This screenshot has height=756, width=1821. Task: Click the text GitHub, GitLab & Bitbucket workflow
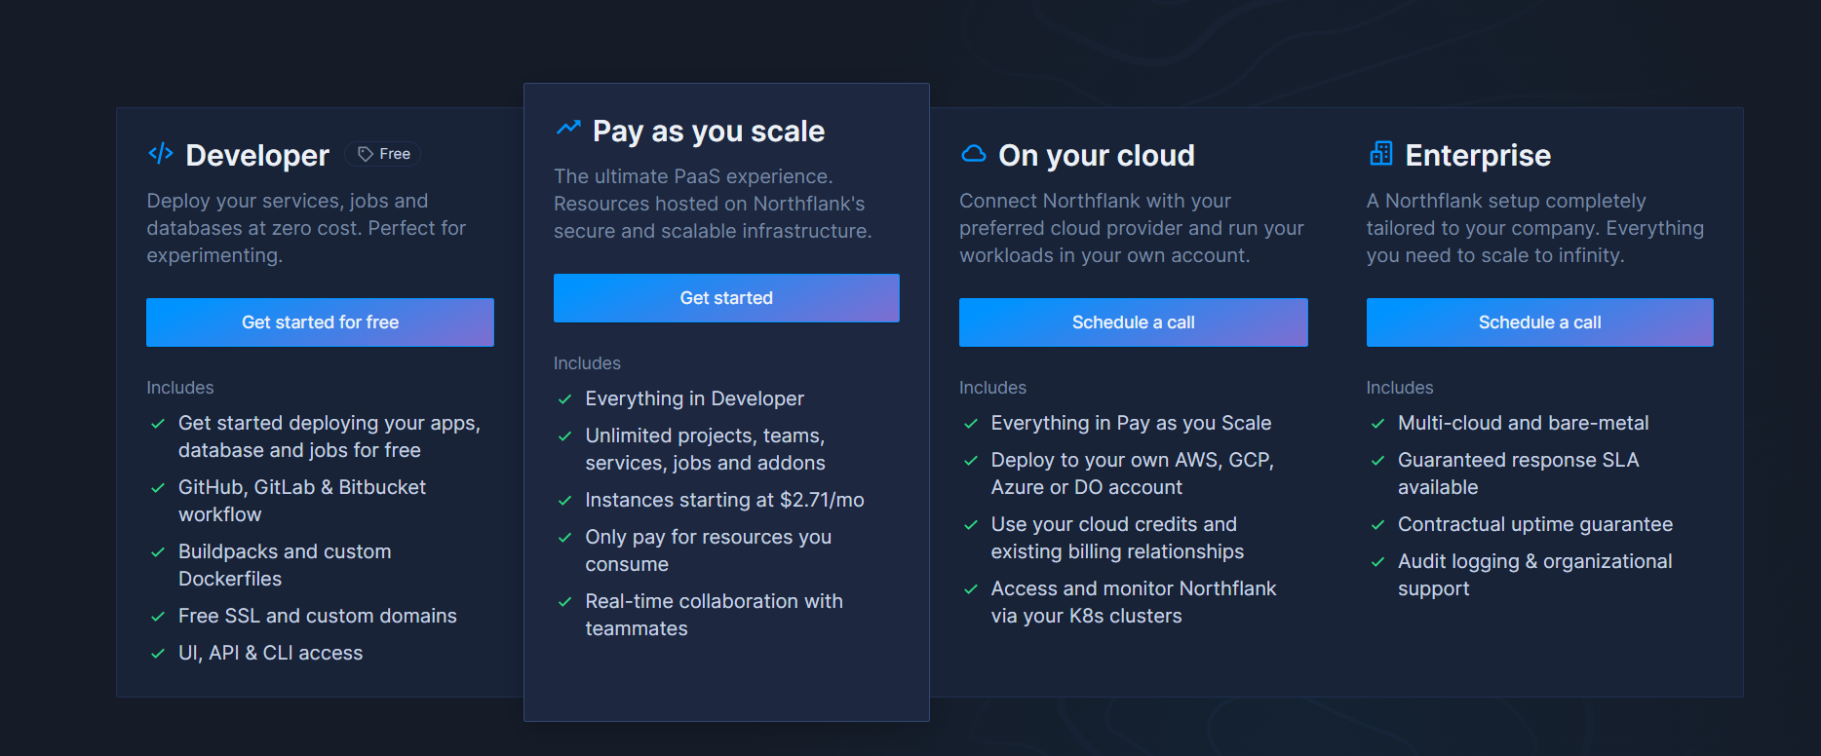pos(302,501)
